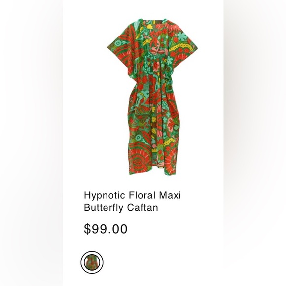Click the dollar sign in the price
This screenshot has height=286, width=286.
click(87, 229)
